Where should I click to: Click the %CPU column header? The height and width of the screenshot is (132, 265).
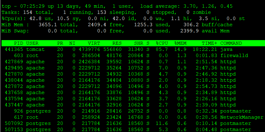162,43
